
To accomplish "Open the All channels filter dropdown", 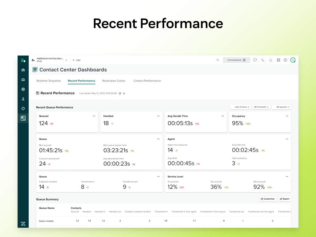I will pyautogui.click(x=261, y=107).
